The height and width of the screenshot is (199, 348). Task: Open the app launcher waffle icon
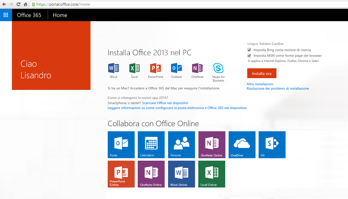pyautogui.click(x=6, y=15)
